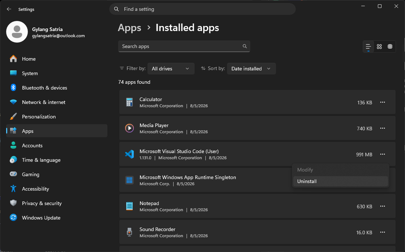Viewport: 405px width, 252px height.
Task: Open the Bluetooth & devices label in sidebar
Action: coord(44,88)
